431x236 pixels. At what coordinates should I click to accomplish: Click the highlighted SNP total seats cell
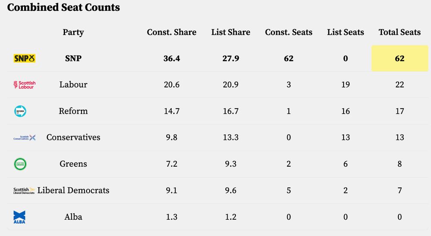tap(400, 58)
